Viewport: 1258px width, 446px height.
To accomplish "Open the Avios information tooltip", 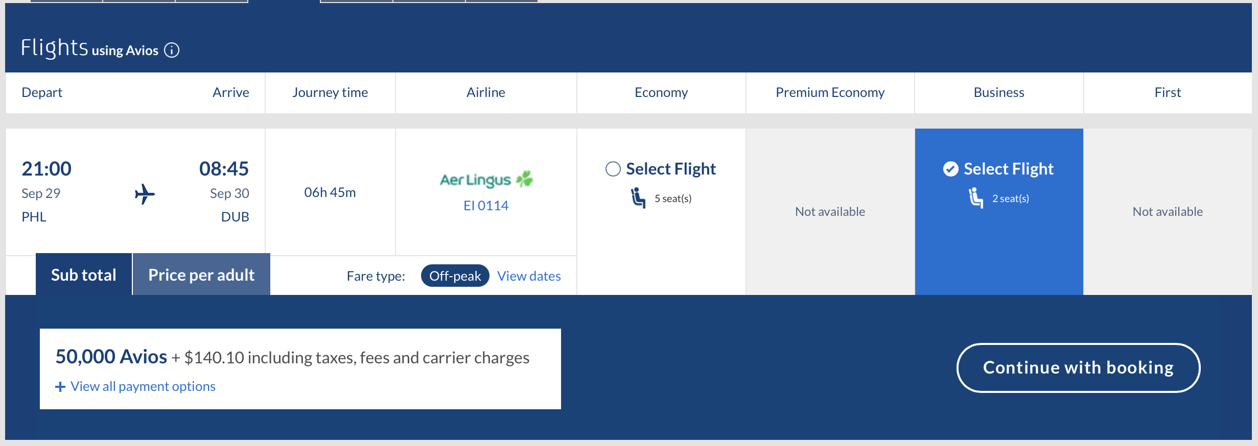I will click(x=172, y=50).
